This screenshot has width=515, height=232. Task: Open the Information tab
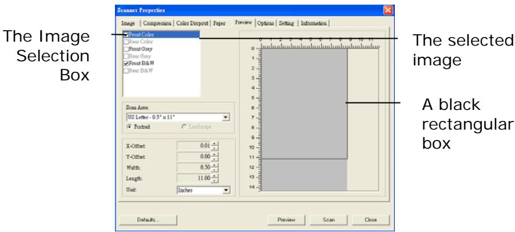point(314,24)
